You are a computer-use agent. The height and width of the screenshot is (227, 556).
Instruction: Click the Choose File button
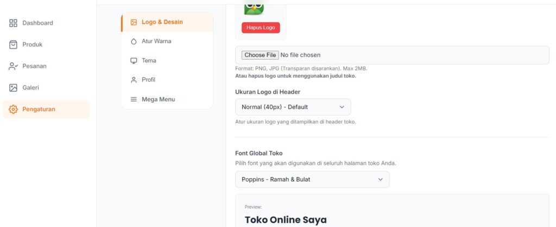[261, 55]
